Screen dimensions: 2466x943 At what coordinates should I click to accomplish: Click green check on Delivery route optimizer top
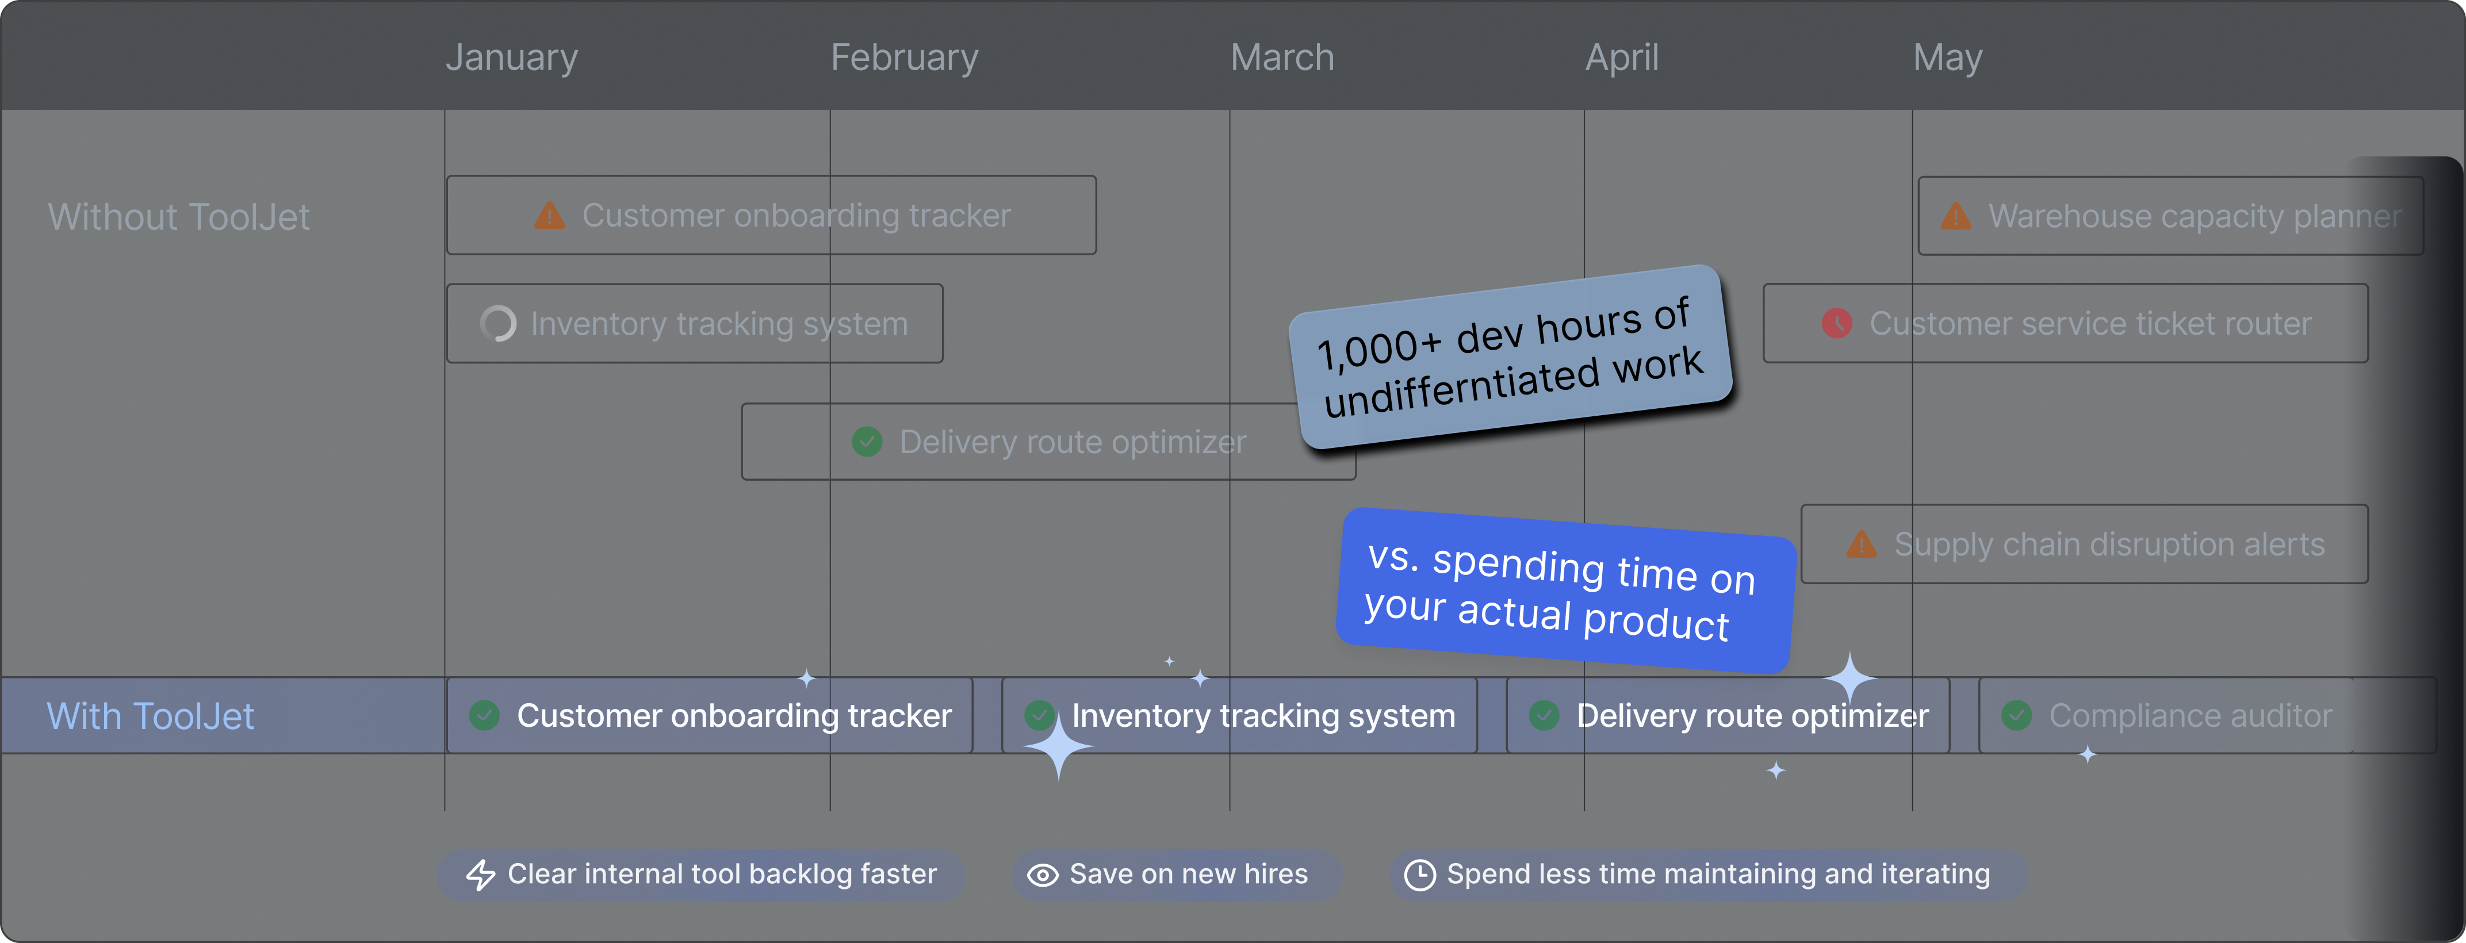tap(867, 442)
